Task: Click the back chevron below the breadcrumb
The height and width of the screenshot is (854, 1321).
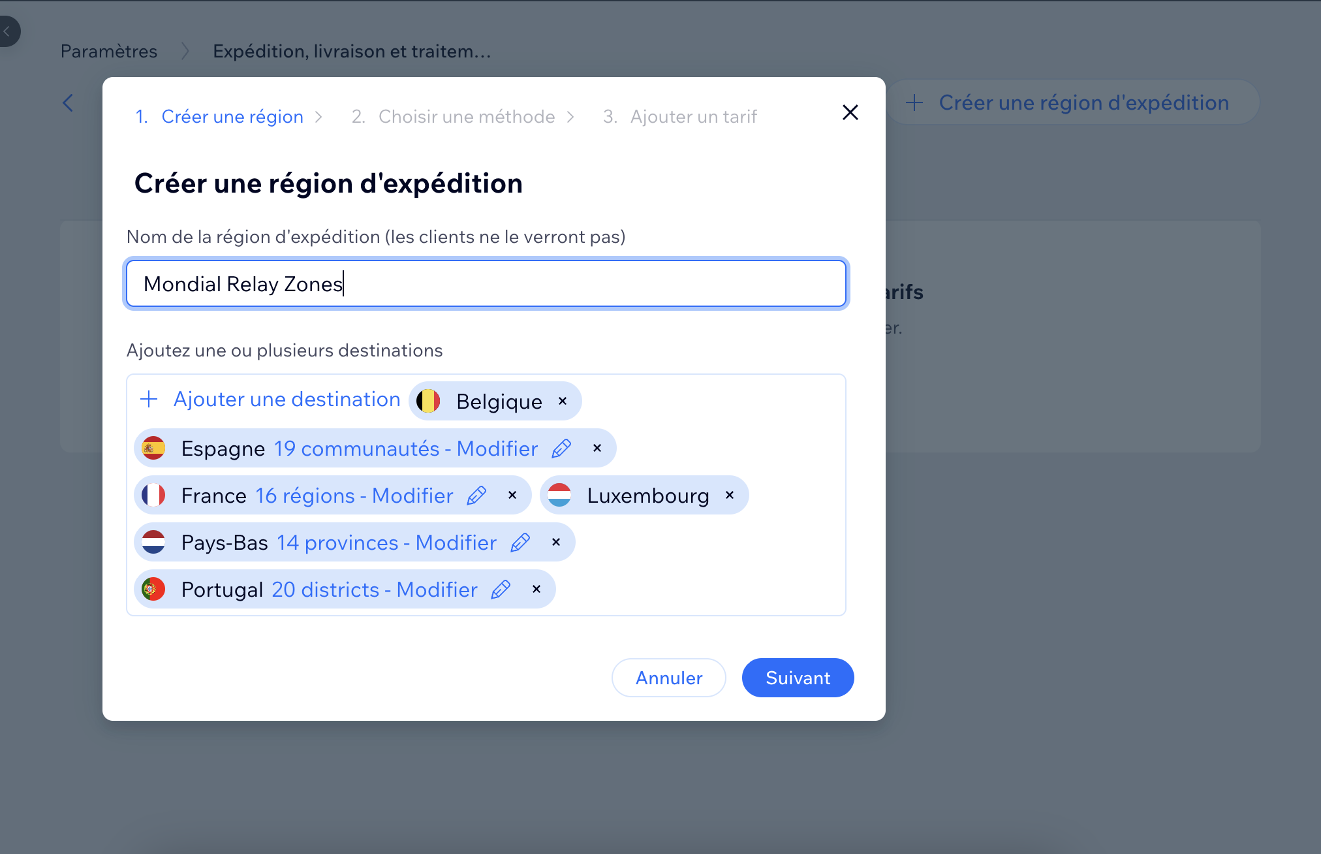Action: (x=69, y=103)
